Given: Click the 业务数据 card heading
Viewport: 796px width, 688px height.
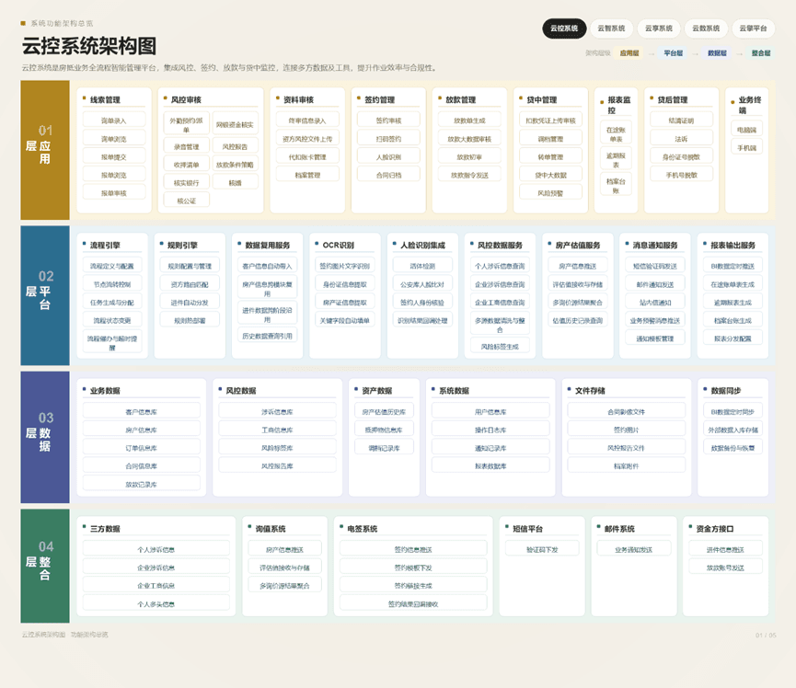Looking at the screenshot, I should [105, 391].
